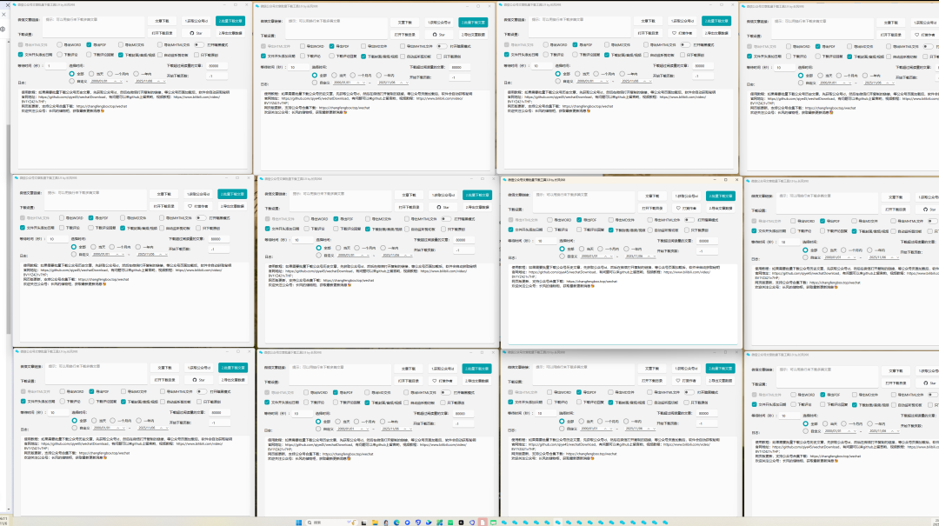This screenshot has width=939, height=526.
Task: Select 一个月内 radio in the top-row second window
Action: point(353,76)
